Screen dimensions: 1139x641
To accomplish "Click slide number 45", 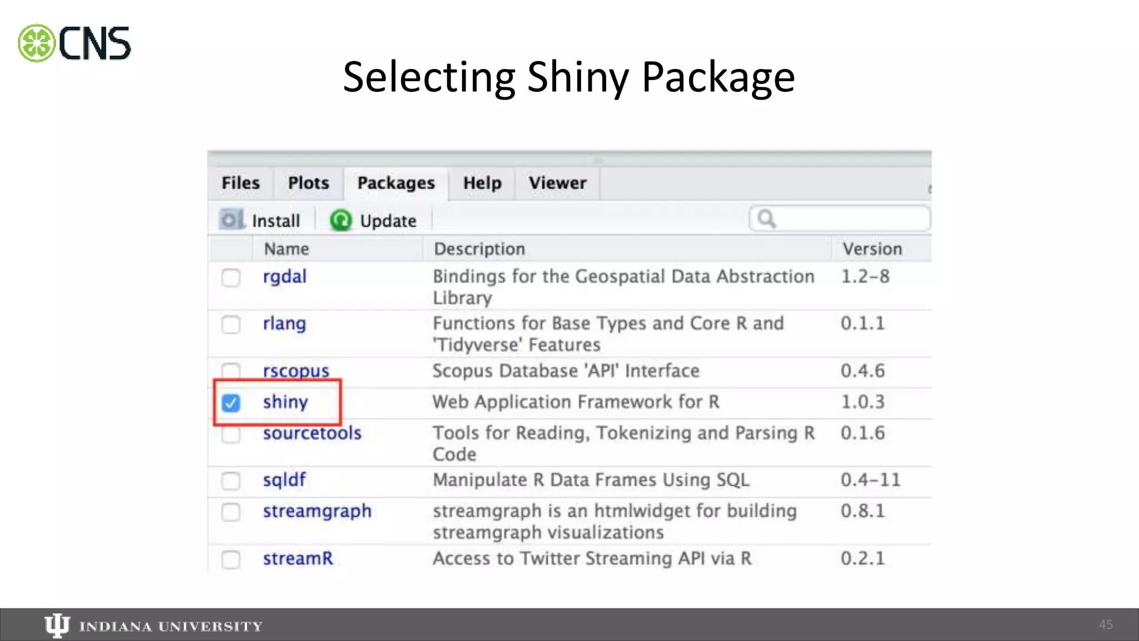I will coord(1106,624).
